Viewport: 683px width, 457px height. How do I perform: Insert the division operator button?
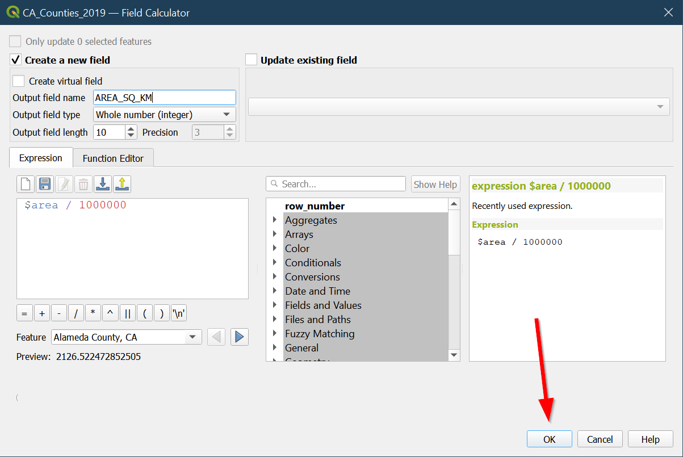tap(76, 313)
